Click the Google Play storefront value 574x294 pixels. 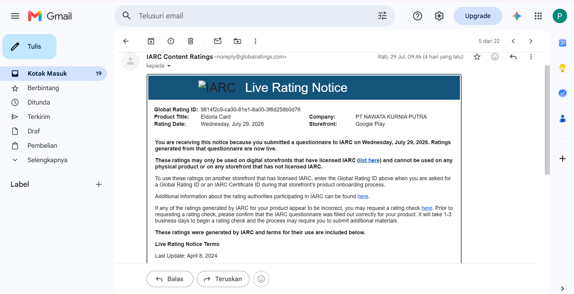[x=370, y=124]
